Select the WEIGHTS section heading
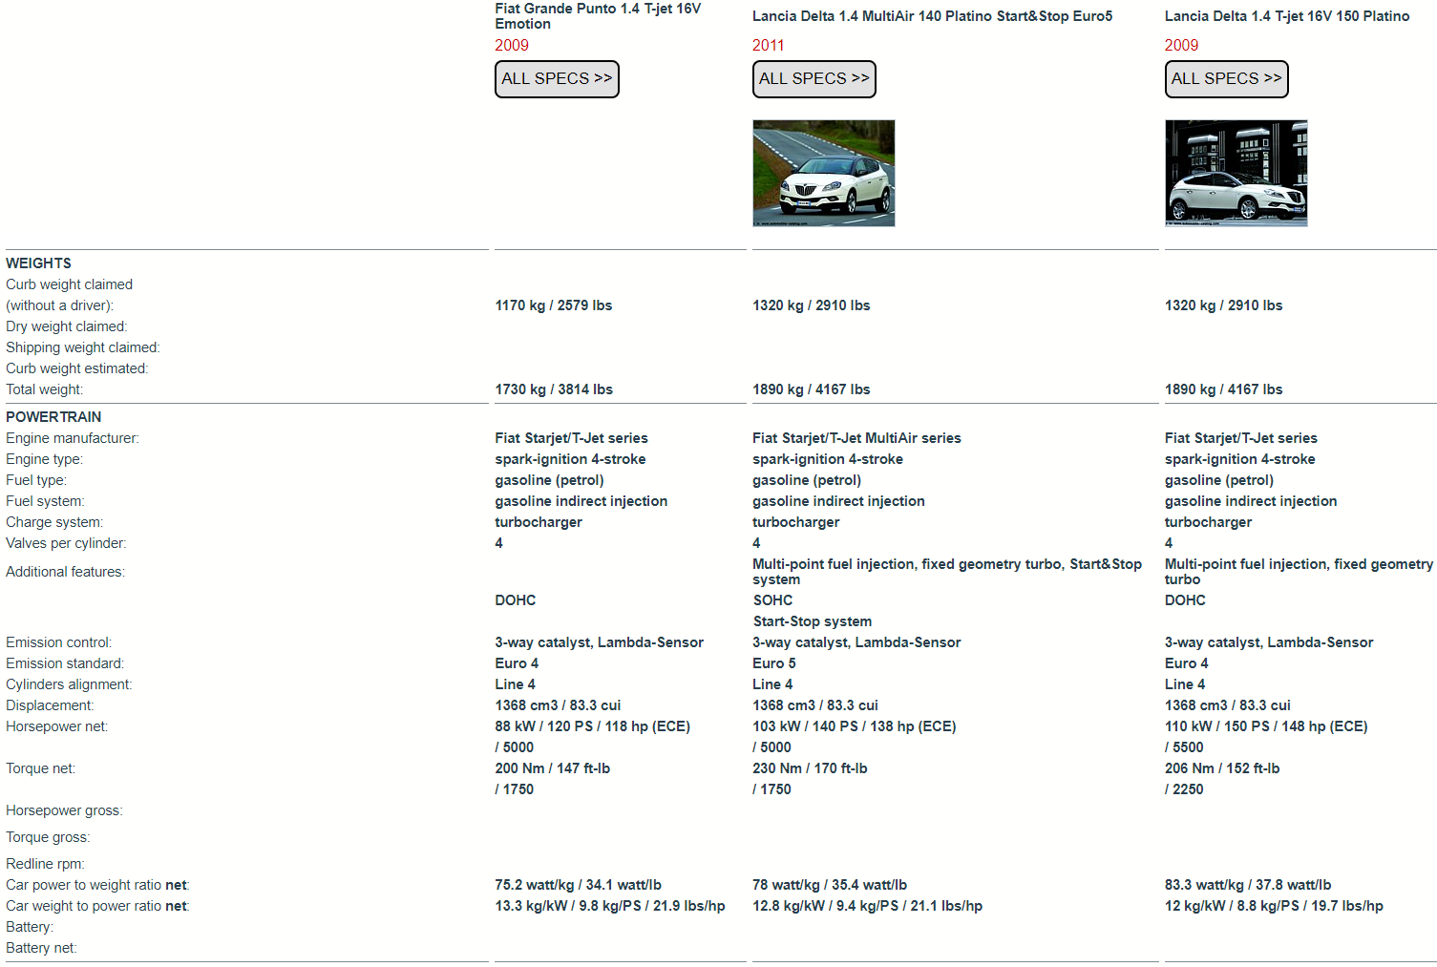The width and height of the screenshot is (1437, 967). [x=38, y=263]
